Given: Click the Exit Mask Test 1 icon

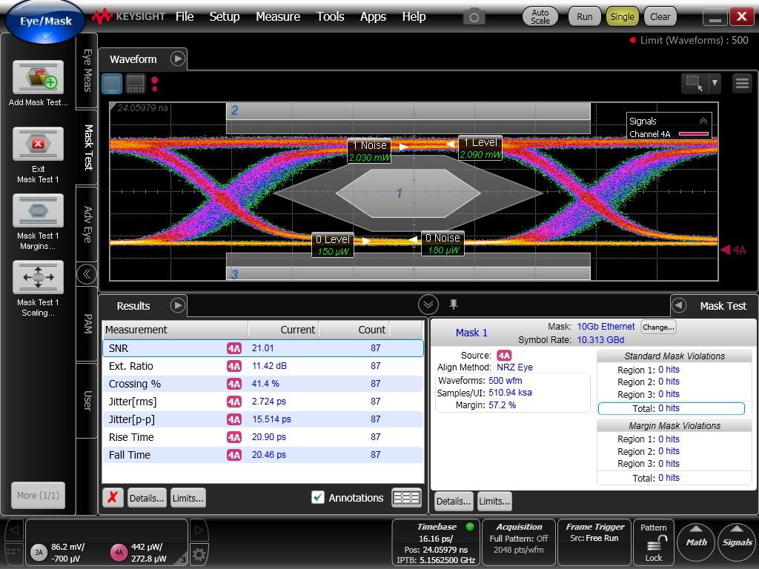Looking at the screenshot, I should click(38, 144).
